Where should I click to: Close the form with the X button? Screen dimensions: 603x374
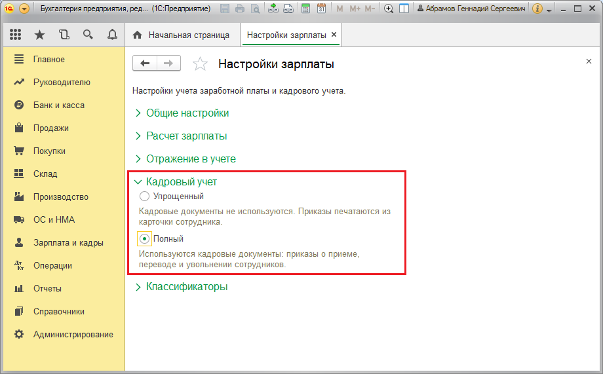pyautogui.click(x=589, y=61)
